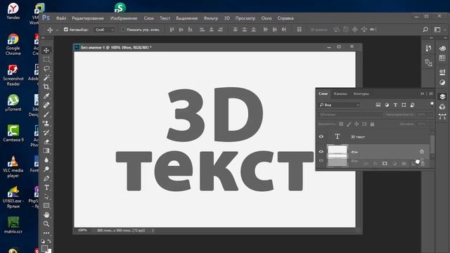Switch to the Контуры tab
The height and width of the screenshot is (253, 450).
361,93
